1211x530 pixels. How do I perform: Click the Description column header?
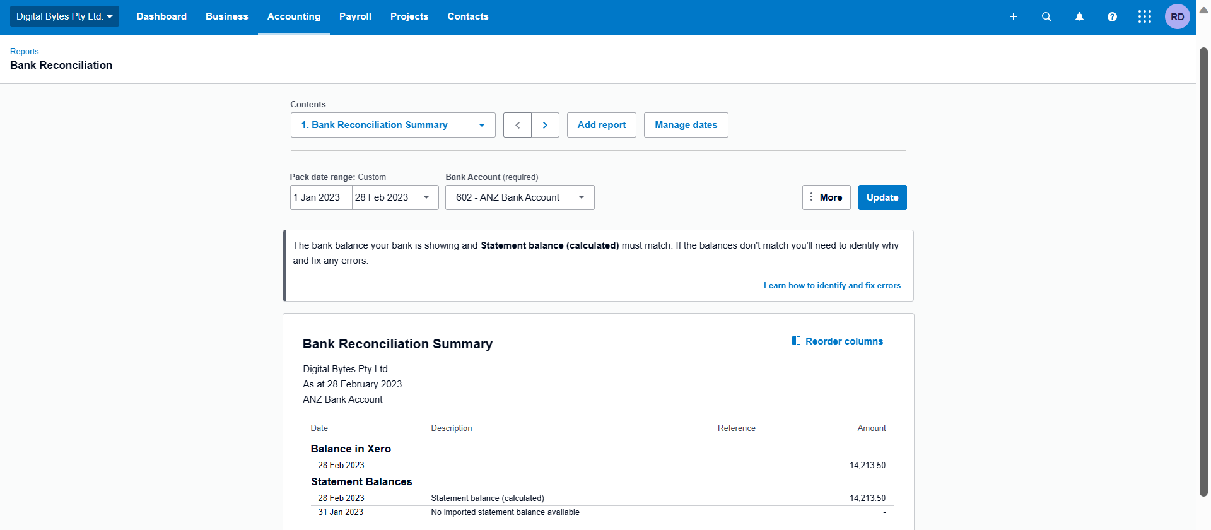click(x=452, y=428)
